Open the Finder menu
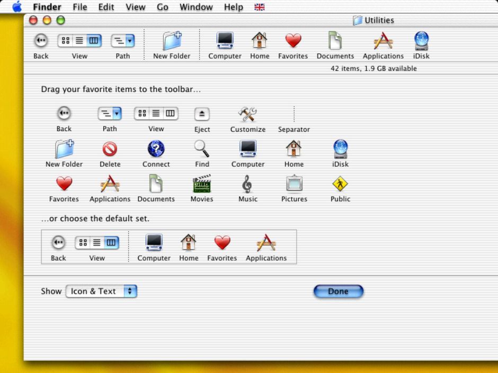Screen dimensions: 498x373 47,7
